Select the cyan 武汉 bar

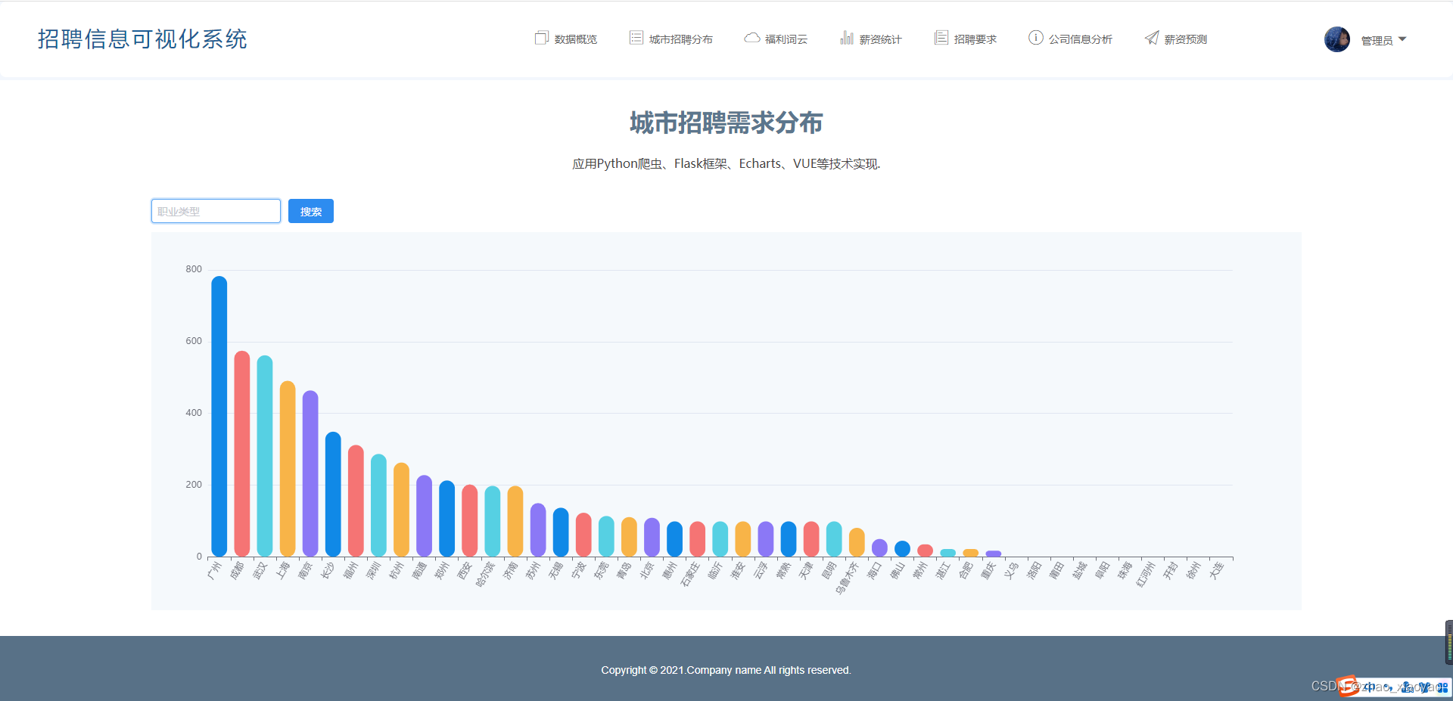[x=265, y=456]
